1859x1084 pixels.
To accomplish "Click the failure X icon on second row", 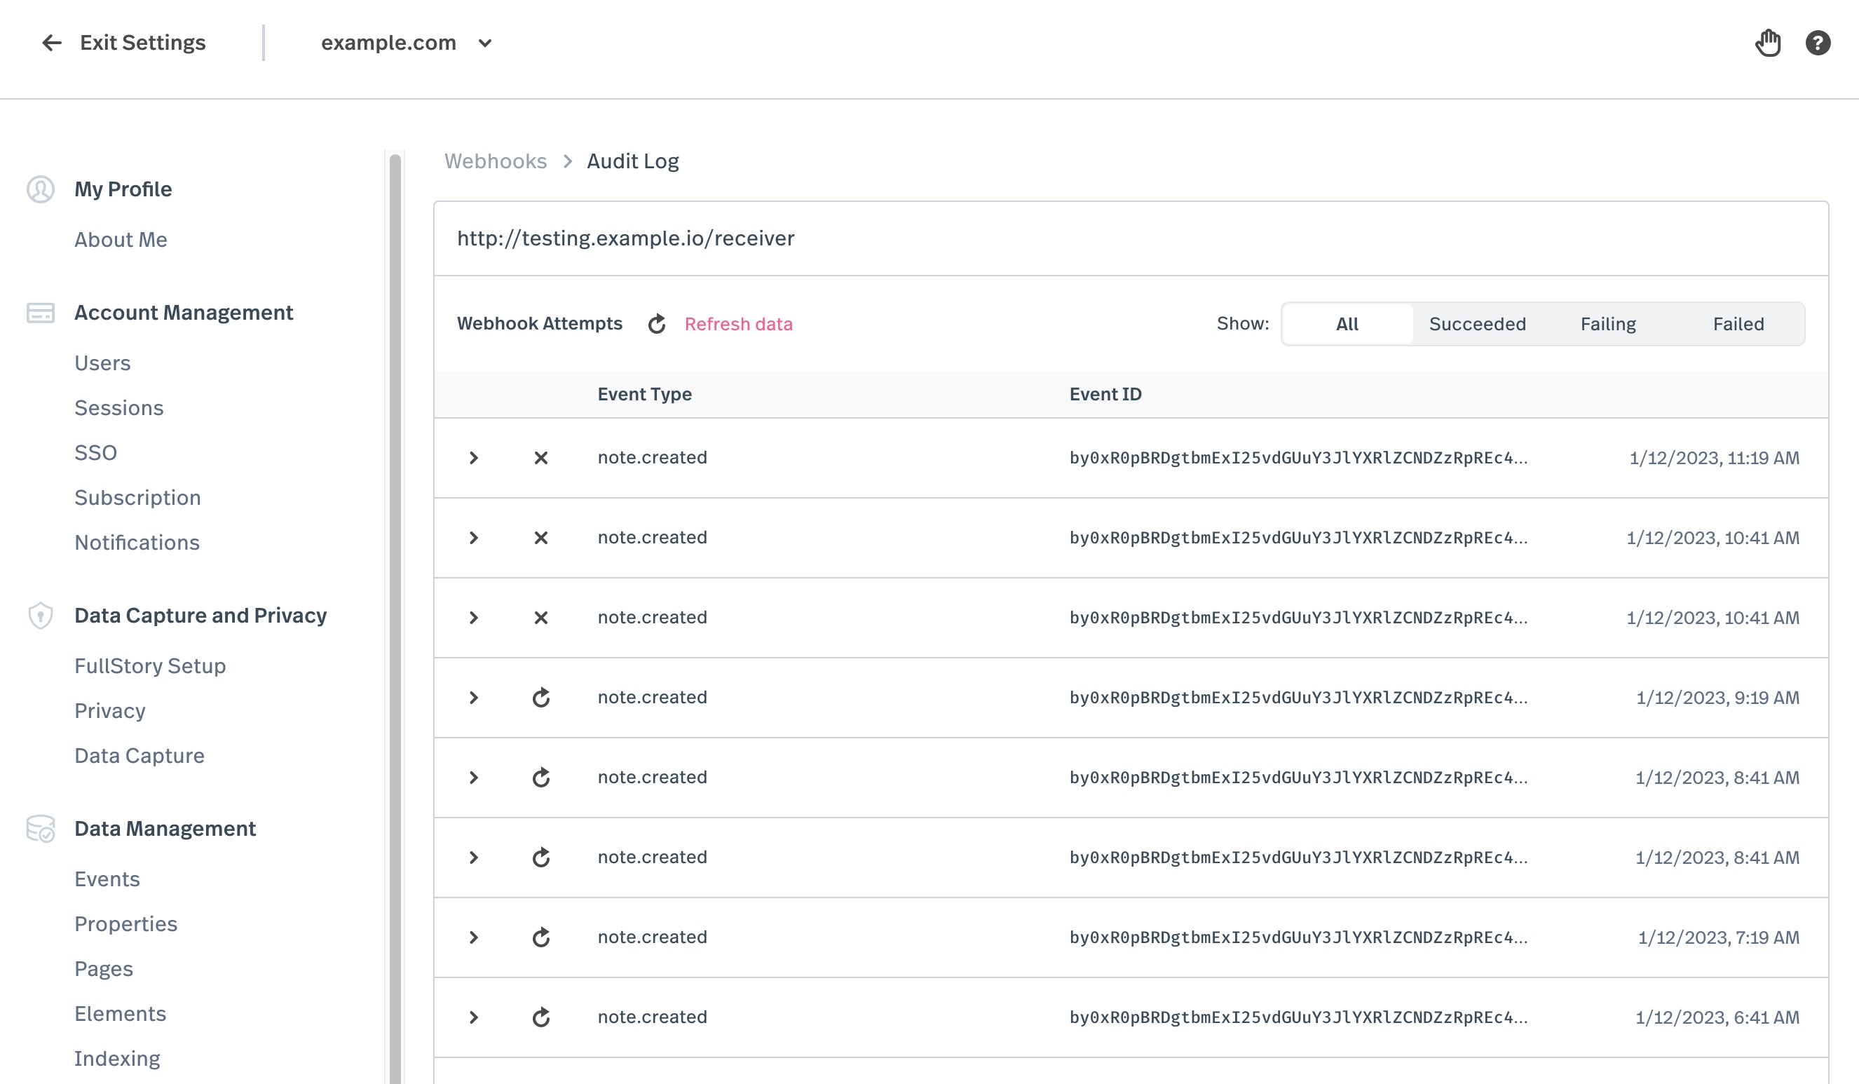I will [540, 537].
